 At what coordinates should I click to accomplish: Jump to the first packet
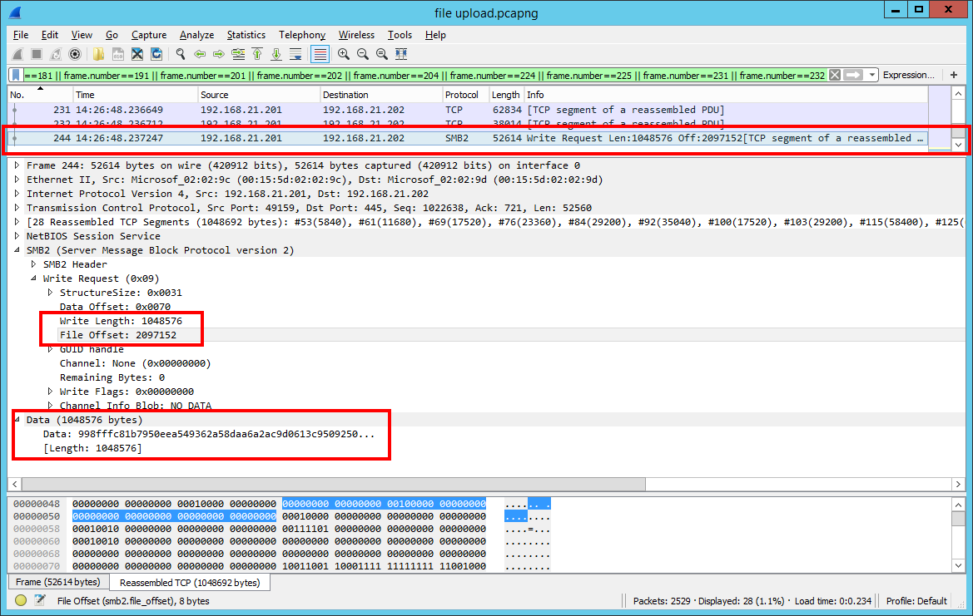[x=257, y=55]
